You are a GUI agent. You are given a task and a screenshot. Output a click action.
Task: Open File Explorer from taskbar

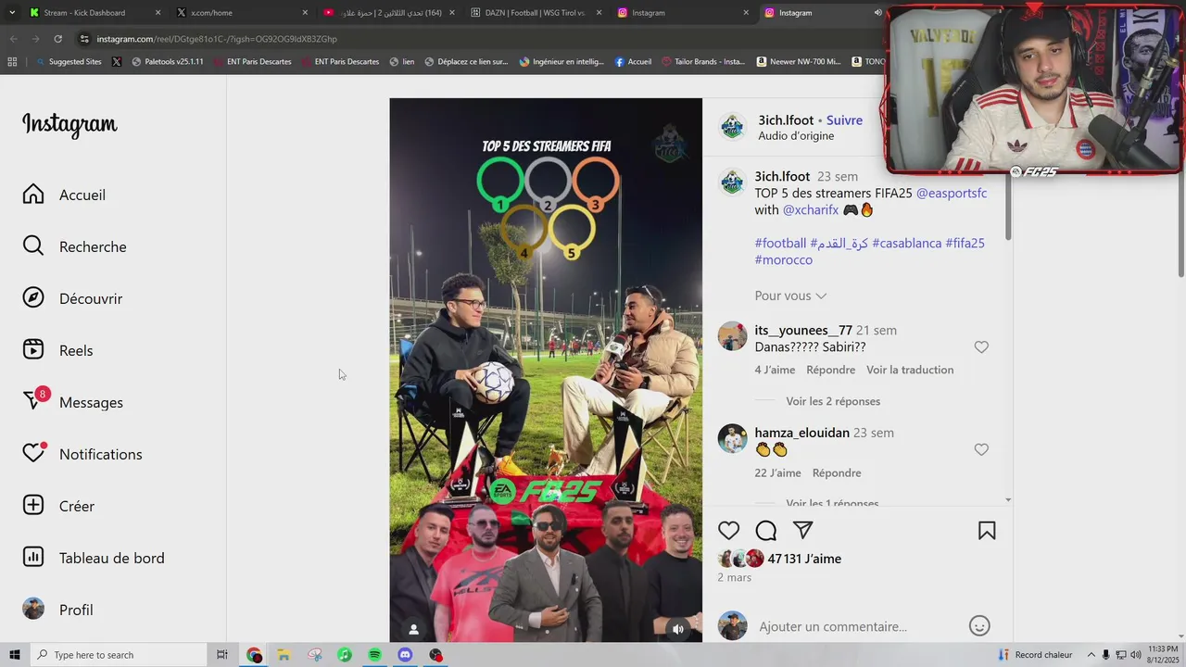[x=284, y=655]
